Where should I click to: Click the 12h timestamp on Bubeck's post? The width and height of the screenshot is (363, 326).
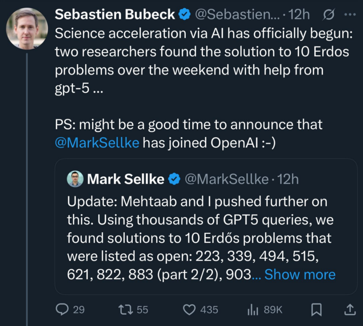tap(300, 14)
